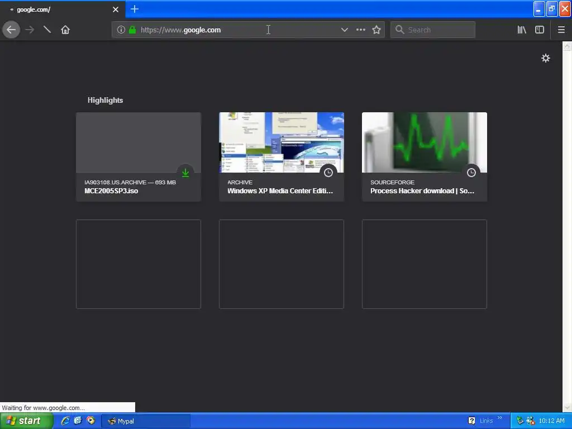The width and height of the screenshot is (572, 429).
Task: Expand the Links toolbar chevron
Action: click(500, 418)
